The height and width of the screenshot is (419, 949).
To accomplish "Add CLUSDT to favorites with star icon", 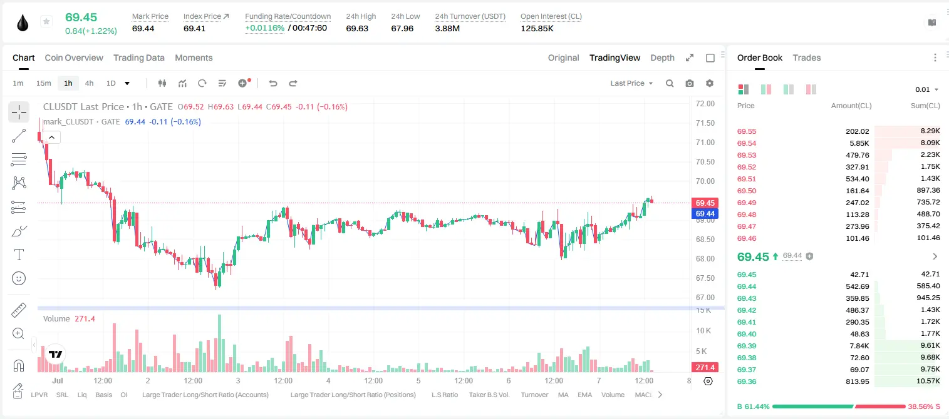I will coord(46,22).
